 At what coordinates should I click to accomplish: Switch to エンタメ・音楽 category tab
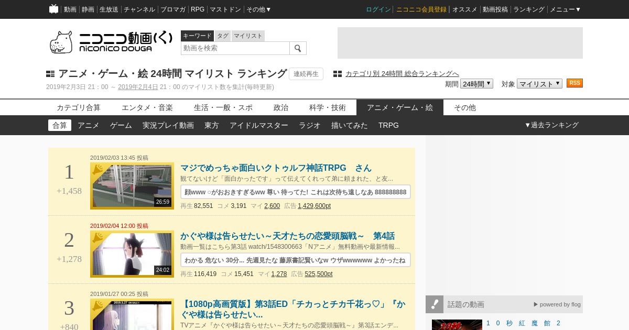tap(147, 107)
